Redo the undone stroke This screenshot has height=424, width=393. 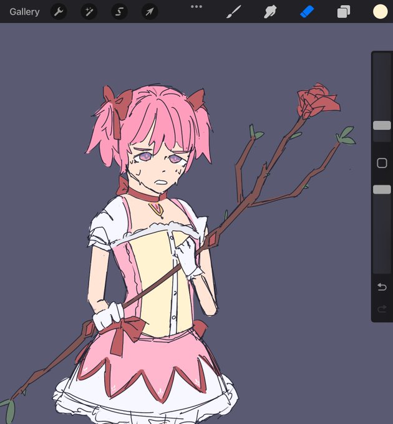pyautogui.click(x=382, y=309)
